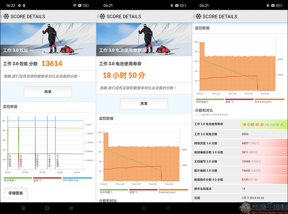Tap the green 电池电量 % legend bar in the middle chart
The height and width of the screenshot is (214, 288).
point(114,190)
